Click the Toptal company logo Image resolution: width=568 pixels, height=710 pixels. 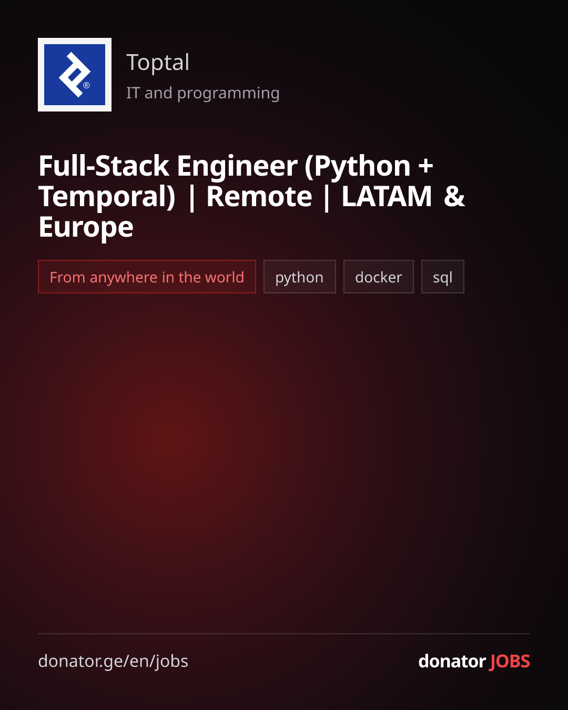[75, 75]
